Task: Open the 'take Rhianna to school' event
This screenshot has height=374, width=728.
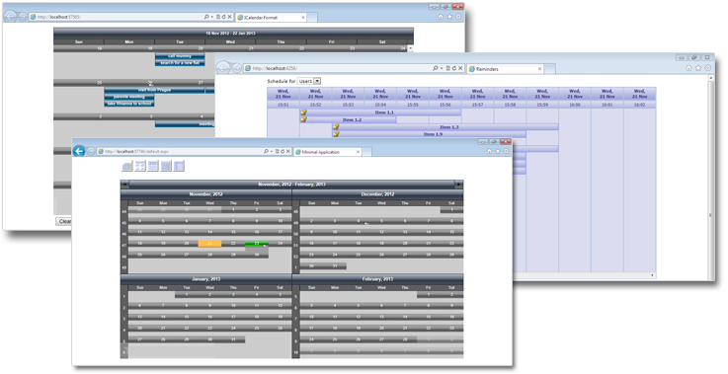Action: (x=129, y=104)
